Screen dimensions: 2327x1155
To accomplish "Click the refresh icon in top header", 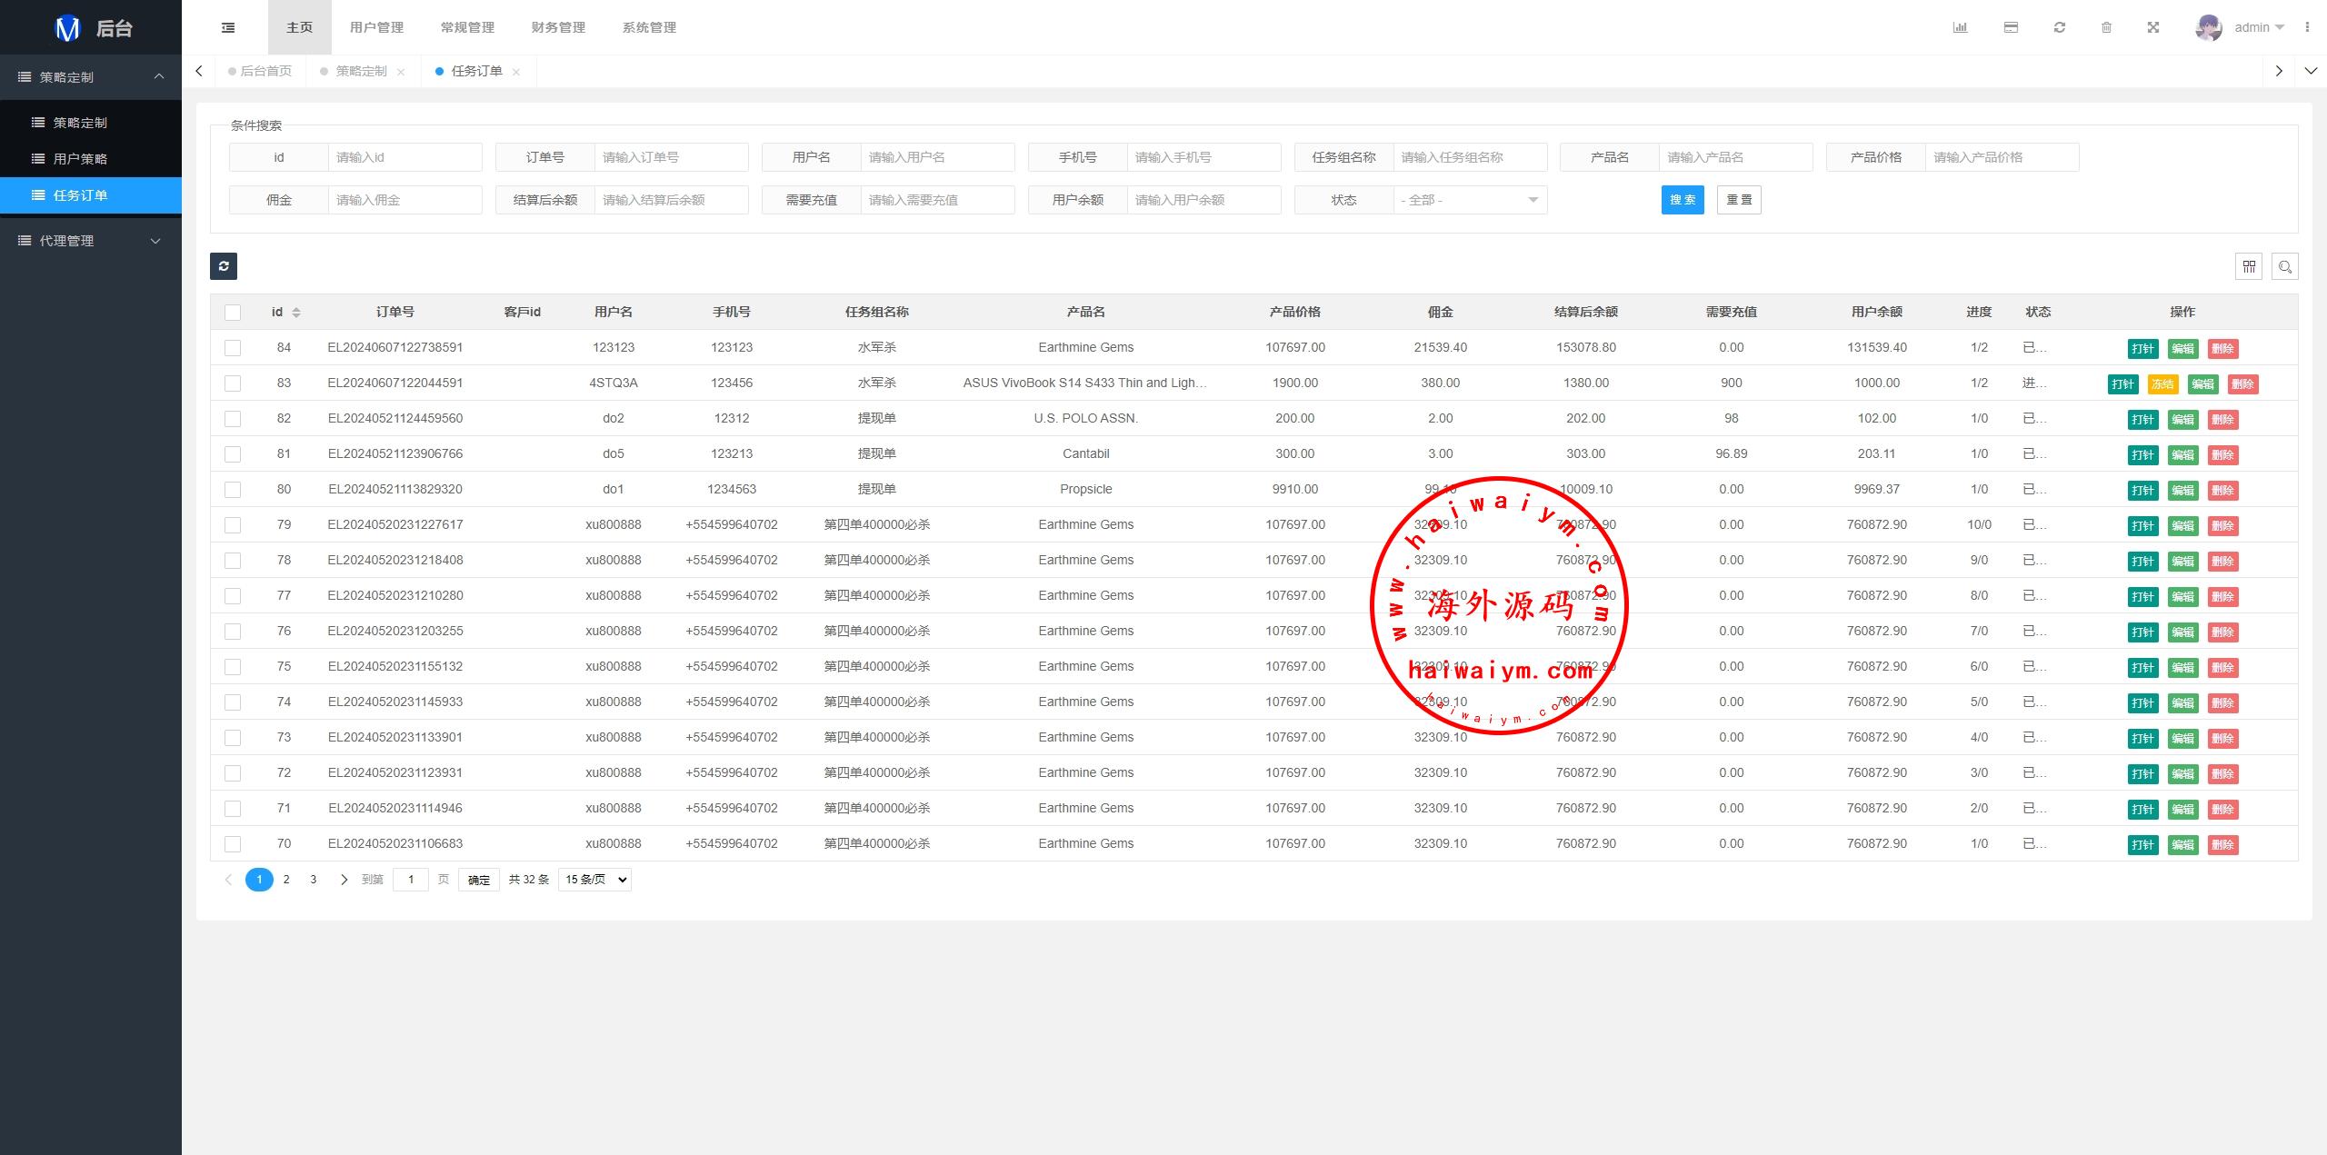I will tap(2060, 27).
